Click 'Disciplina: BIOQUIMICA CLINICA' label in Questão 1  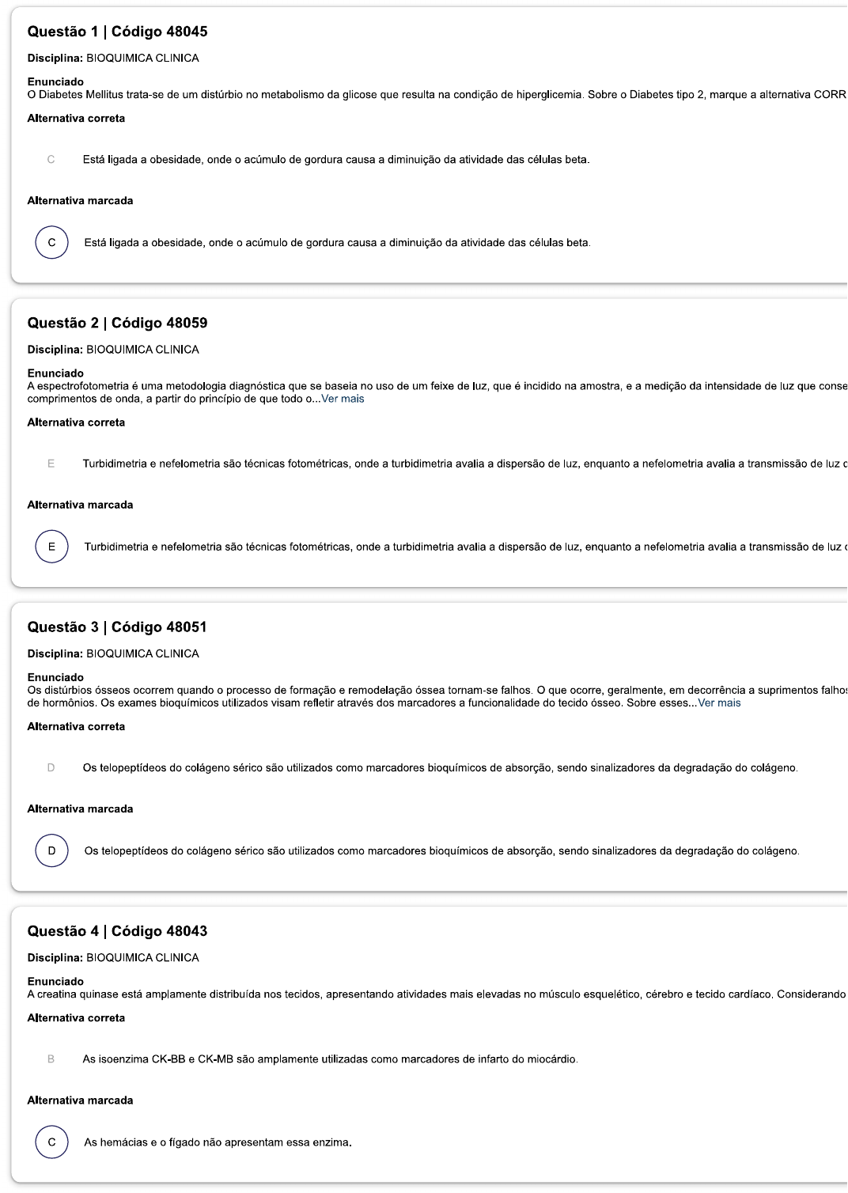(113, 58)
